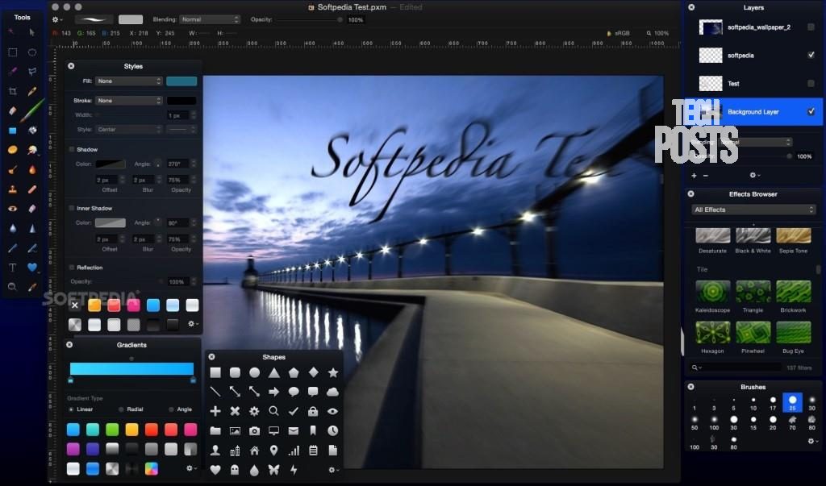
Task: Add a new layer with the plus button
Action: [694, 176]
